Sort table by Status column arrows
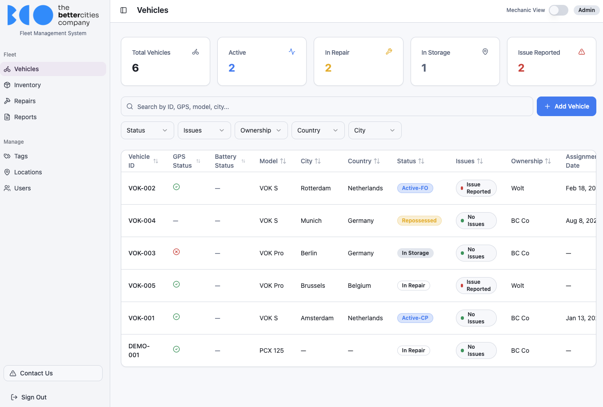 (x=421, y=161)
